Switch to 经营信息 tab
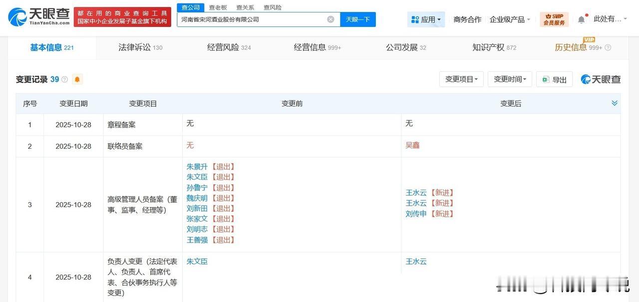The width and height of the screenshot is (639, 302). [318, 47]
